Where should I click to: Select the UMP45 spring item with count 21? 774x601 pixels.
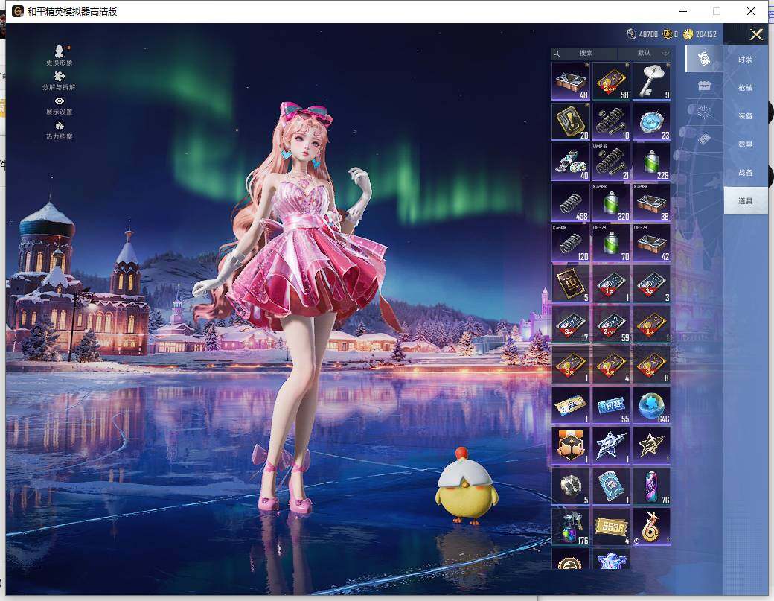(x=611, y=162)
